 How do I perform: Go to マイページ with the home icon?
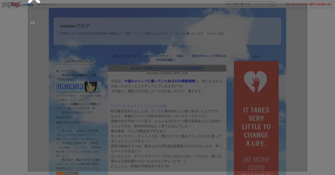[x=46, y=5]
